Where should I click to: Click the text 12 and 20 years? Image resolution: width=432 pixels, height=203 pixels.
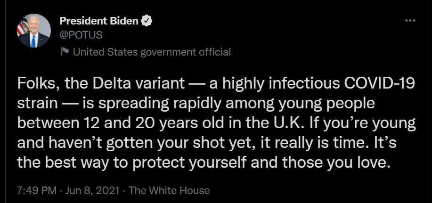[x=136, y=124]
